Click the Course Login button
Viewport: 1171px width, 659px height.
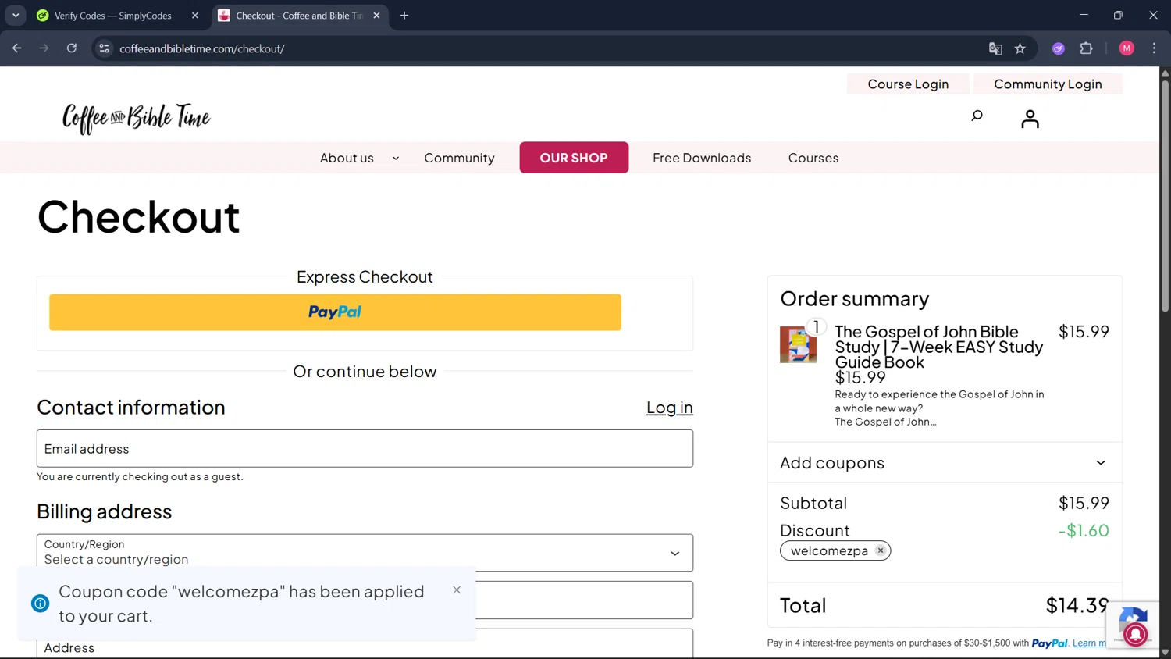click(x=908, y=84)
